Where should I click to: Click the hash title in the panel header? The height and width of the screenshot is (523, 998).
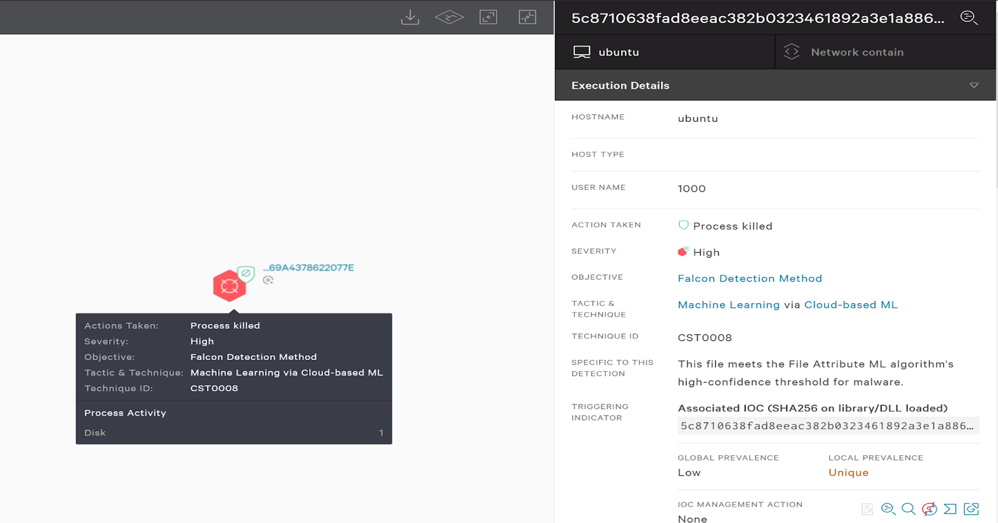point(758,18)
